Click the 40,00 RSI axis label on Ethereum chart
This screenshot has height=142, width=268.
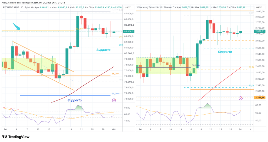pos(258,121)
